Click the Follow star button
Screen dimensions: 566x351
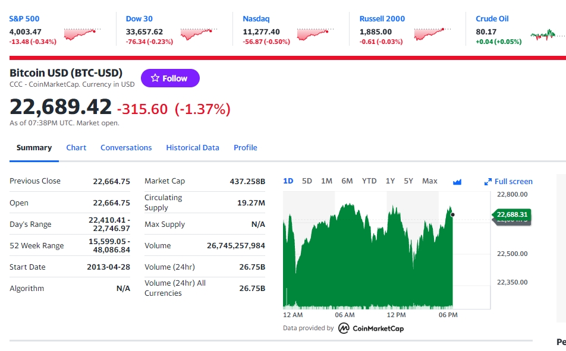(x=170, y=78)
